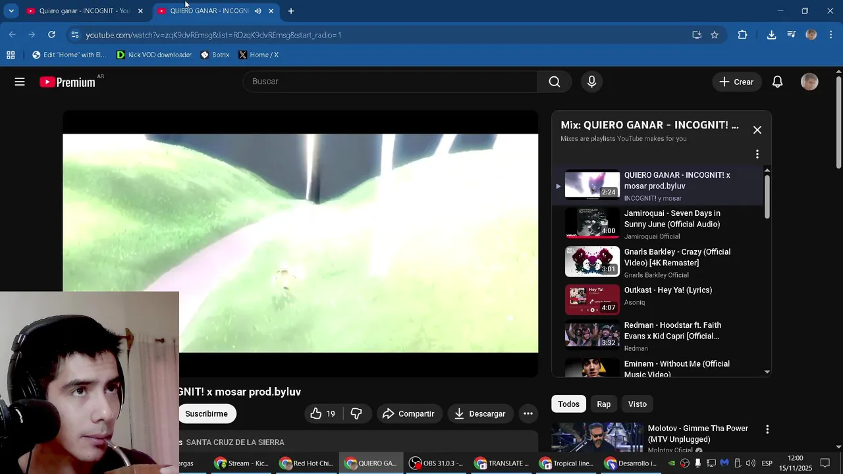Click the search magnifier button
Image resolution: width=843 pixels, height=474 pixels.
(555, 82)
